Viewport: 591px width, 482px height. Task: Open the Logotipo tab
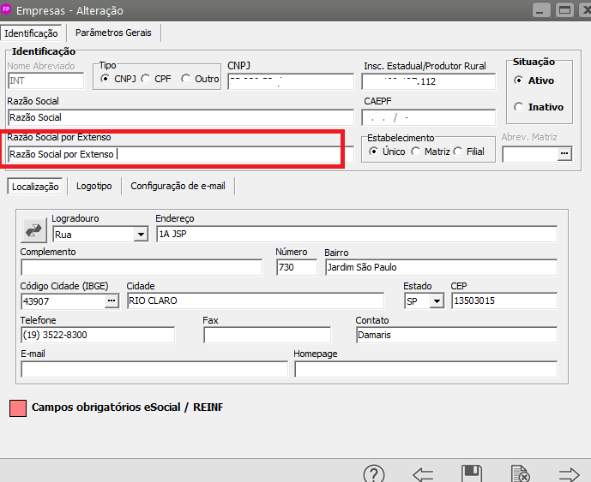93,185
